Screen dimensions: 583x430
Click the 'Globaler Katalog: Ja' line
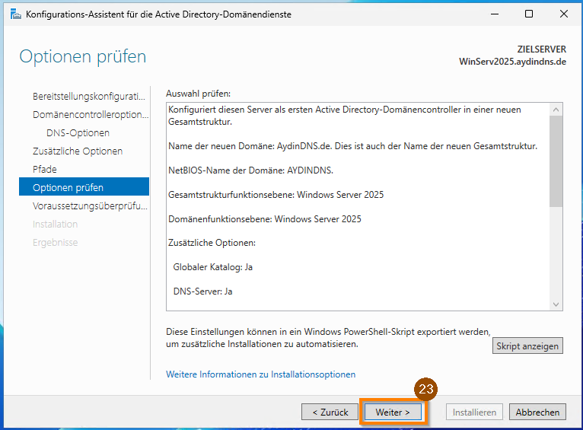click(x=212, y=267)
